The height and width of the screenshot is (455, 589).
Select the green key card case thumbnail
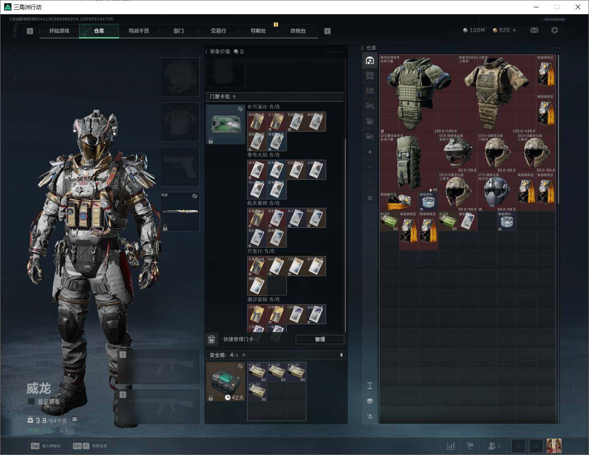(x=225, y=124)
